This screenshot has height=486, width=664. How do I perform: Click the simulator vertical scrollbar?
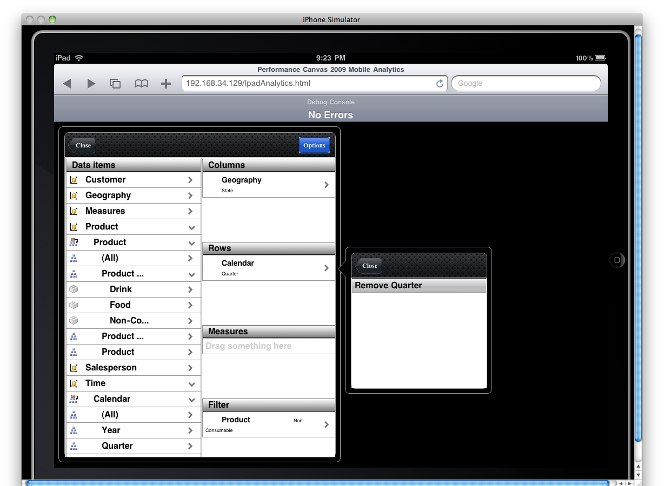pos(638,238)
